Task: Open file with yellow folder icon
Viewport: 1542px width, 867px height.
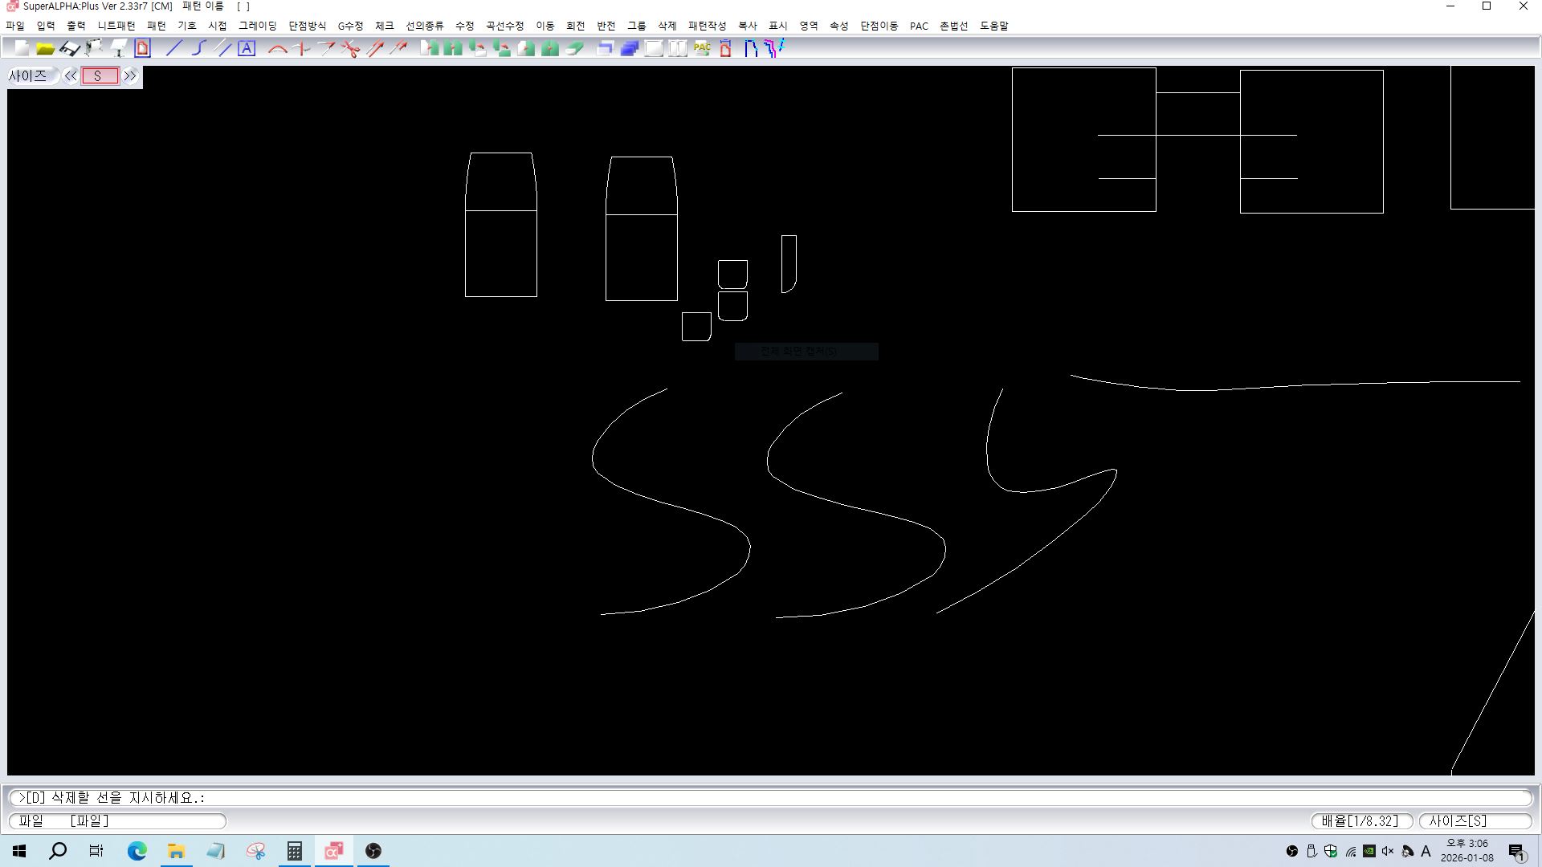Action: 46,49
